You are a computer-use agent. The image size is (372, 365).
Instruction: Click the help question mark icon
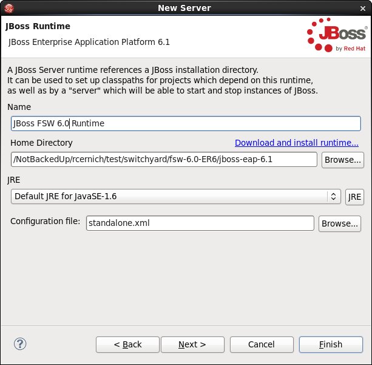pyautogui.click(x=20, y=344)
